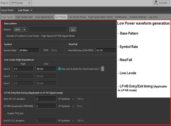The width and height of the screenshot is (171, 126).
Task: Click the Start LP-111 duration field
Action: coord(46,99)
